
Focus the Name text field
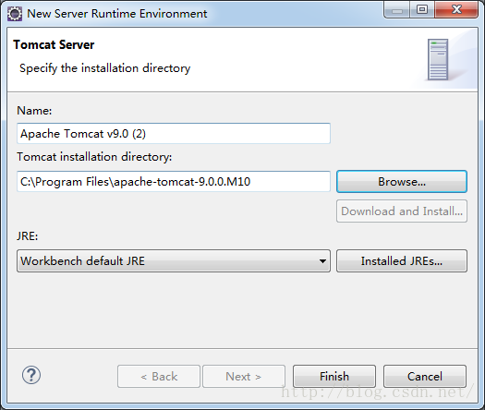click(x=174, y=134)
